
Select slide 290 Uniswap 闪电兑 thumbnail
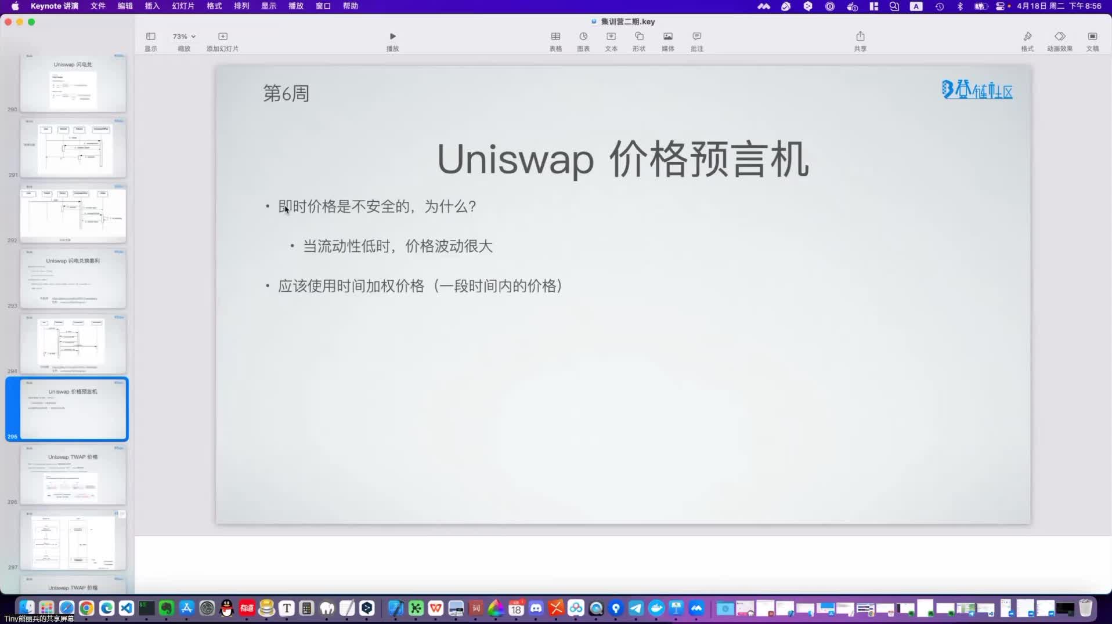[x=73, y=83]
